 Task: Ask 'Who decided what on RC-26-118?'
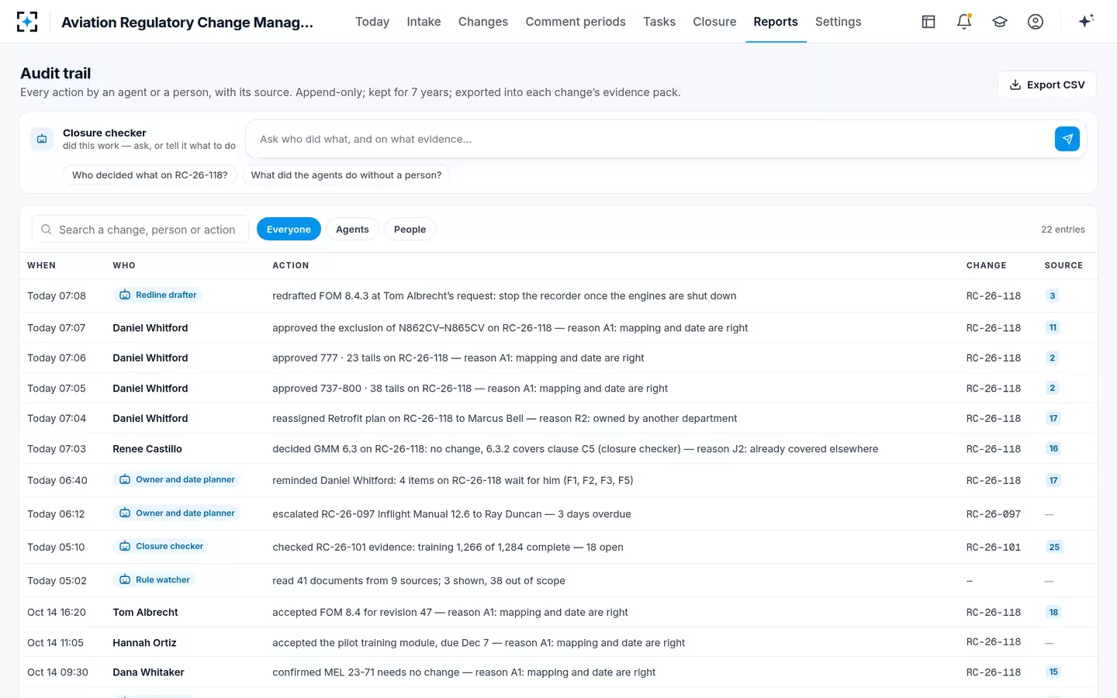tap(150, 175)
